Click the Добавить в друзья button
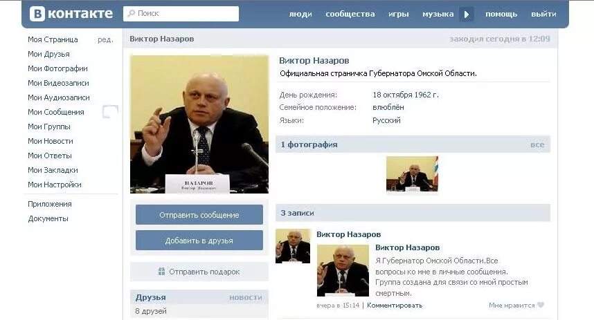 (199, 241)
